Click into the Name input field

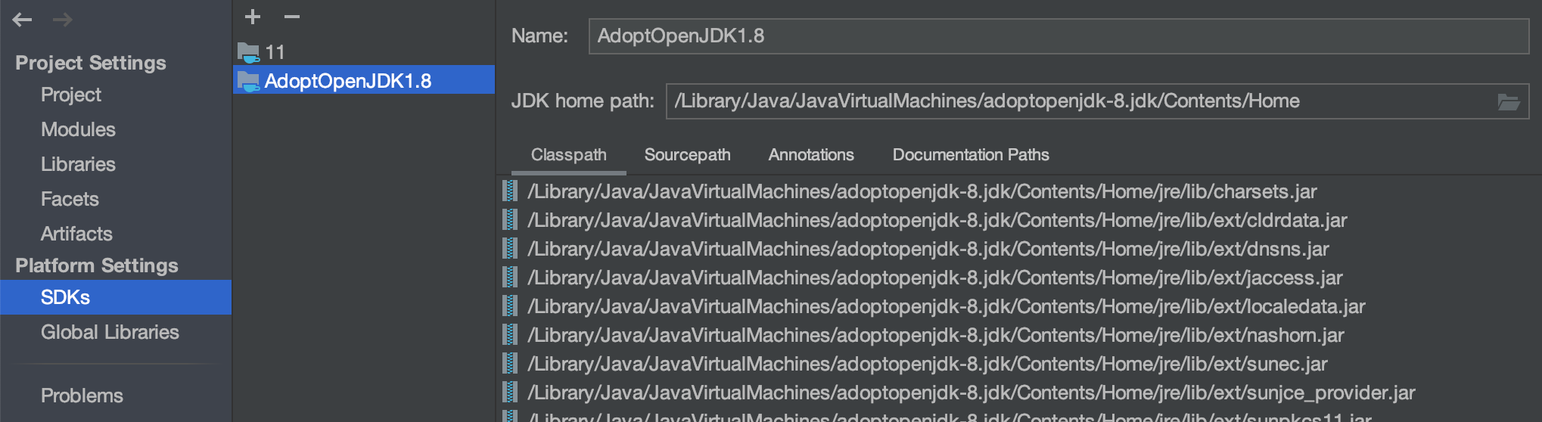pyautogui.click(x=1059, y=36)
